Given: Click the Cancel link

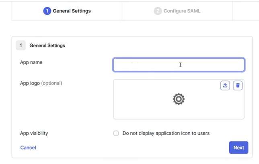Looking at the screenshot, I should pyautogui.click(x=28, y=148).
